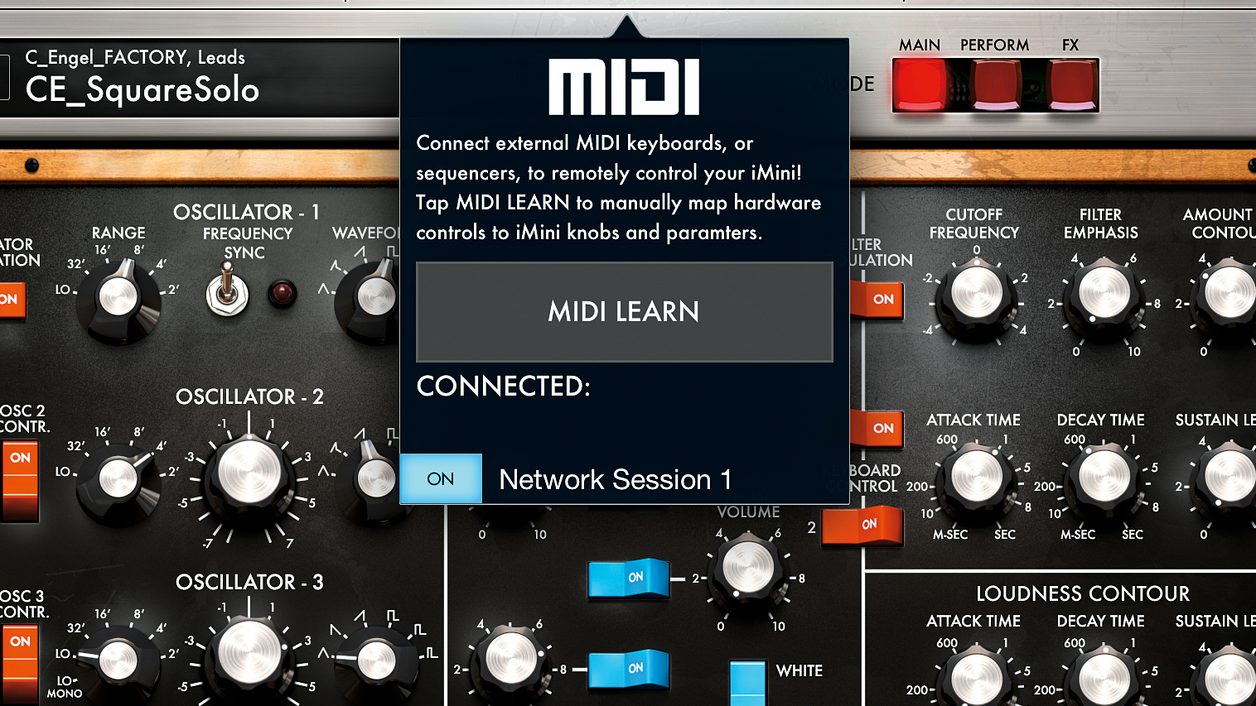Toggle the Filter Modulation orange ON switch

tap(877, 300)
